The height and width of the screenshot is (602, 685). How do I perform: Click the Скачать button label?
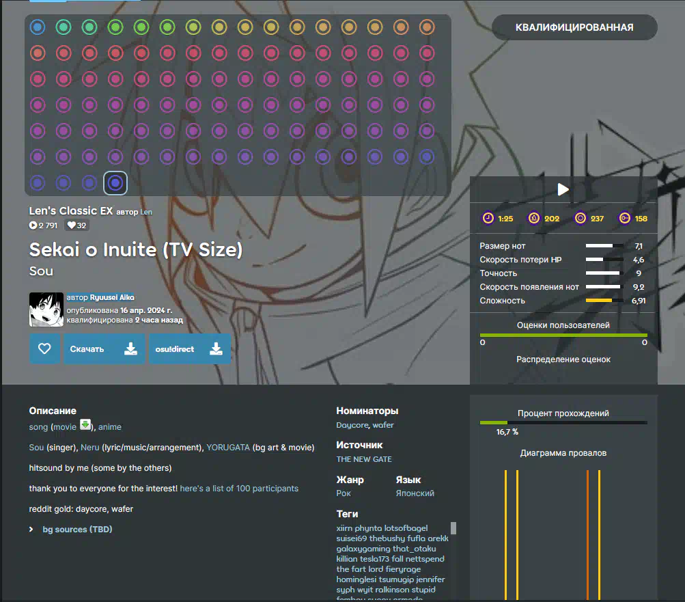[x=87, y=349]
